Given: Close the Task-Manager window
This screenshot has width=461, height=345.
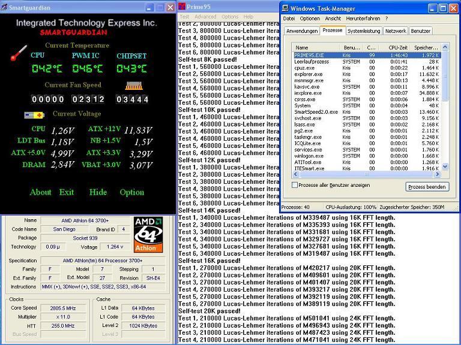Looking at the screenshot, I should click(x=453, y=8).
